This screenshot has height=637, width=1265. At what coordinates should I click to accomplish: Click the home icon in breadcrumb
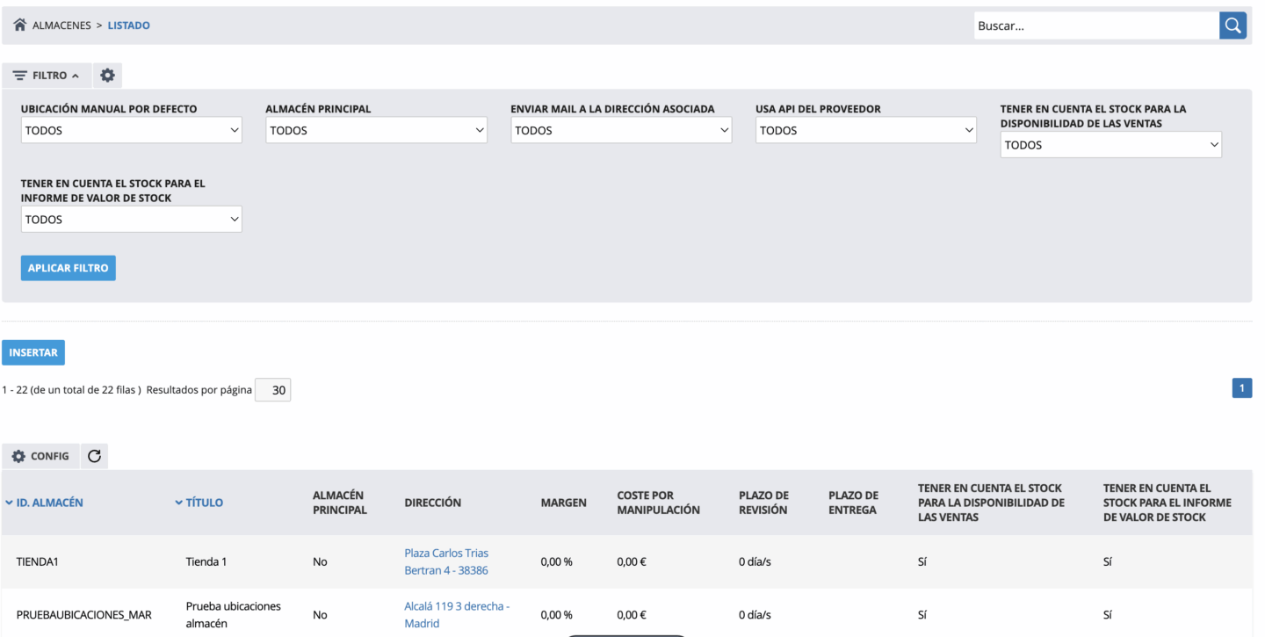pyautogui.click(x=19, y=25)
